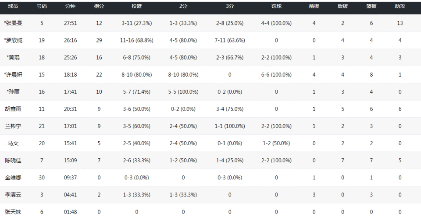421x217 pixels.
Task: Click player name 陈晓佳
Action: [13, 161]
